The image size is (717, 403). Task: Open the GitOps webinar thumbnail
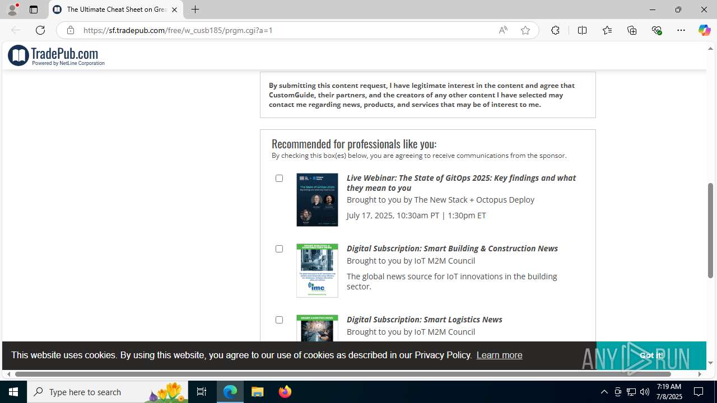[x=317, y=200]
